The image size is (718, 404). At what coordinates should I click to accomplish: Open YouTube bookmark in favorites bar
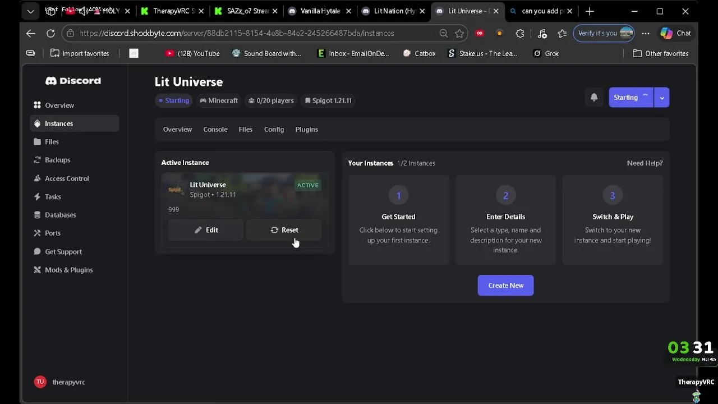pos(192,53)
